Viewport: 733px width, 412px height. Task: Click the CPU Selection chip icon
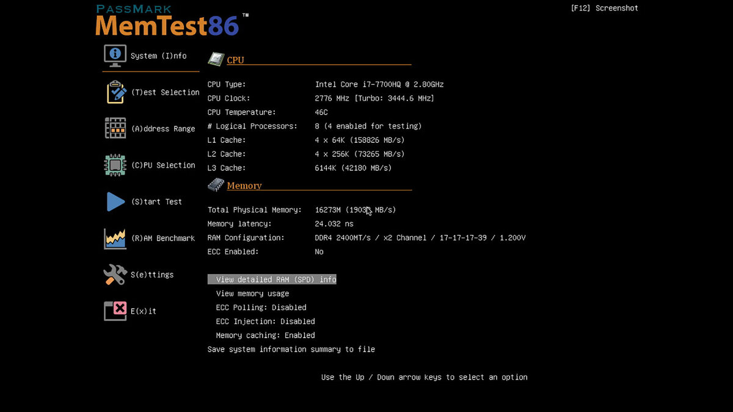pos(115,165)
